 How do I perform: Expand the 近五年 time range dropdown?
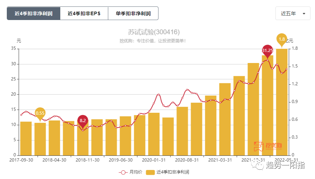click(293, 14)
